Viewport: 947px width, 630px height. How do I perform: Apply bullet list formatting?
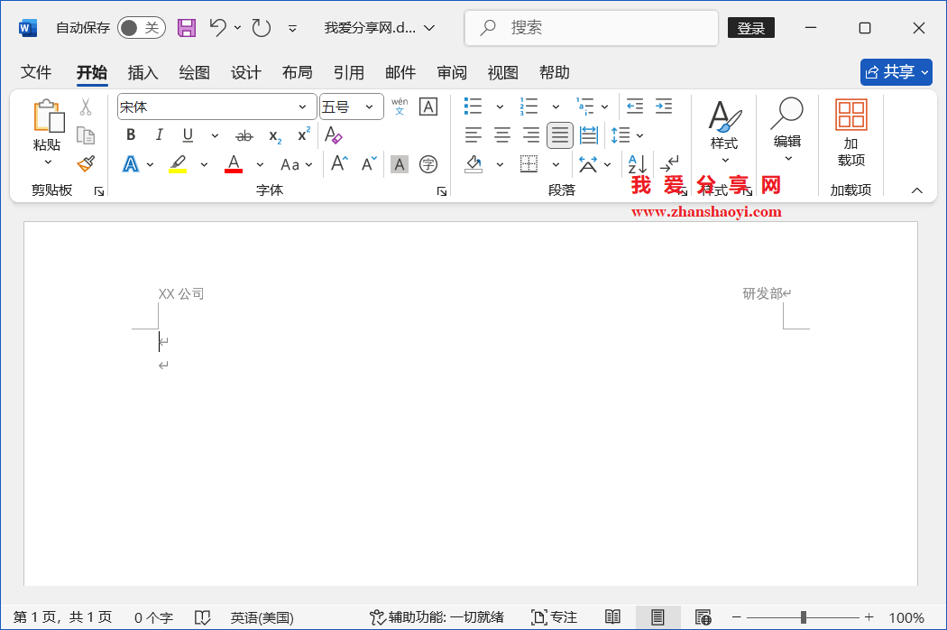tap(473, 107)
